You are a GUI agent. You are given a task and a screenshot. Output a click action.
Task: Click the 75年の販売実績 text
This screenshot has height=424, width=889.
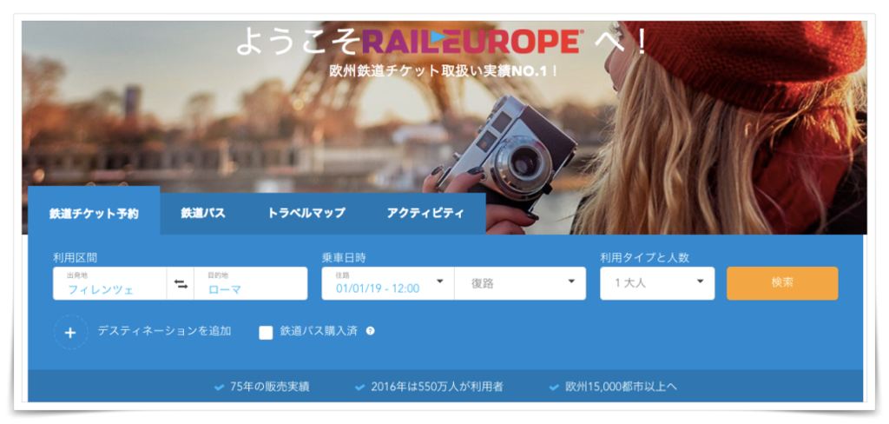click(270, 388)
